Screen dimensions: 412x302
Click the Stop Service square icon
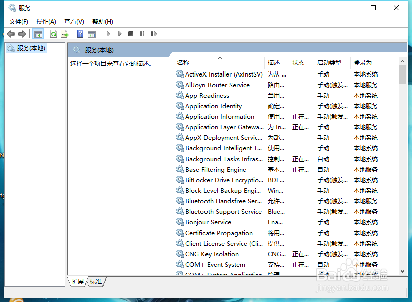(131, 34)
